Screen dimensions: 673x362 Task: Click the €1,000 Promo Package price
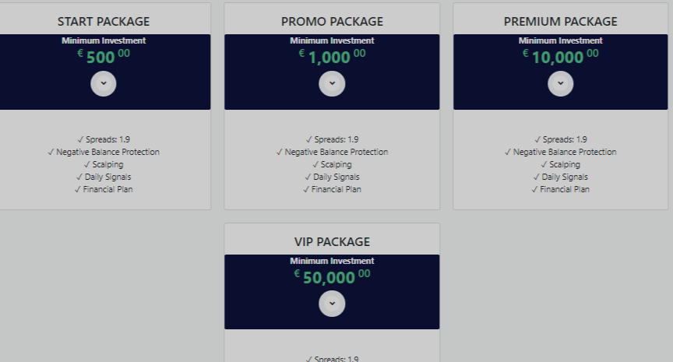[x=332, y=57]
